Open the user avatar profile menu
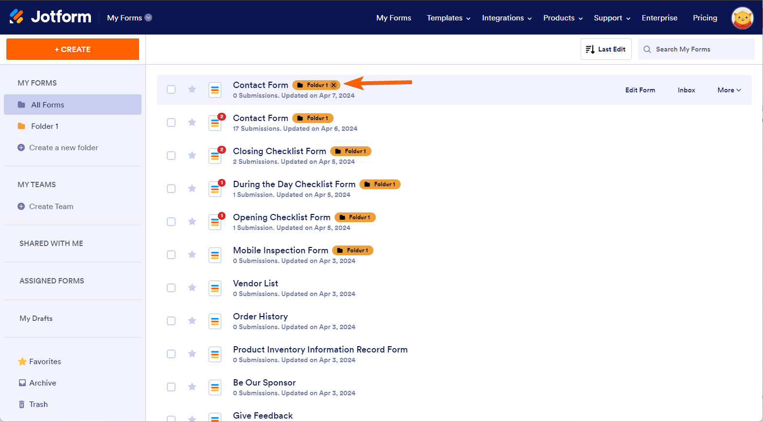763x422 pixels. tap(742, 18)
